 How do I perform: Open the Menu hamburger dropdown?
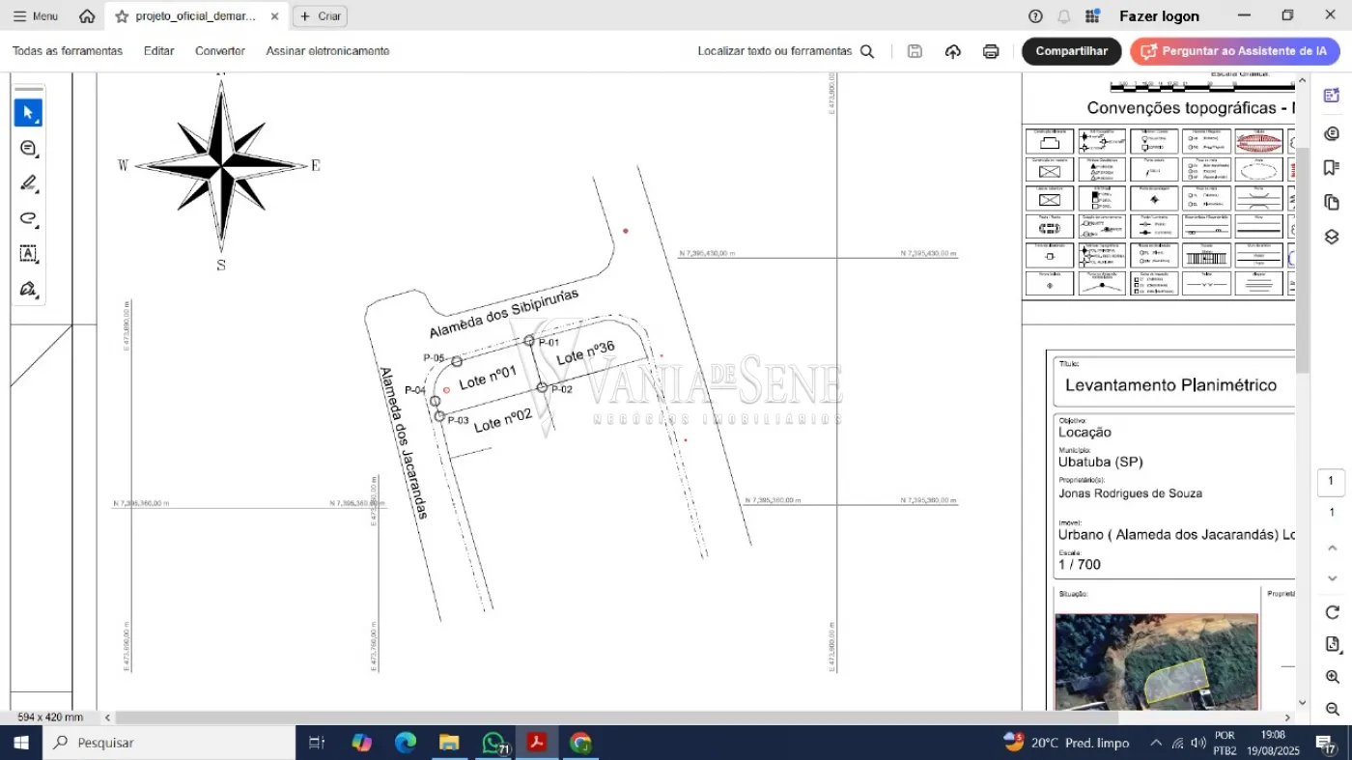(35, 16)
